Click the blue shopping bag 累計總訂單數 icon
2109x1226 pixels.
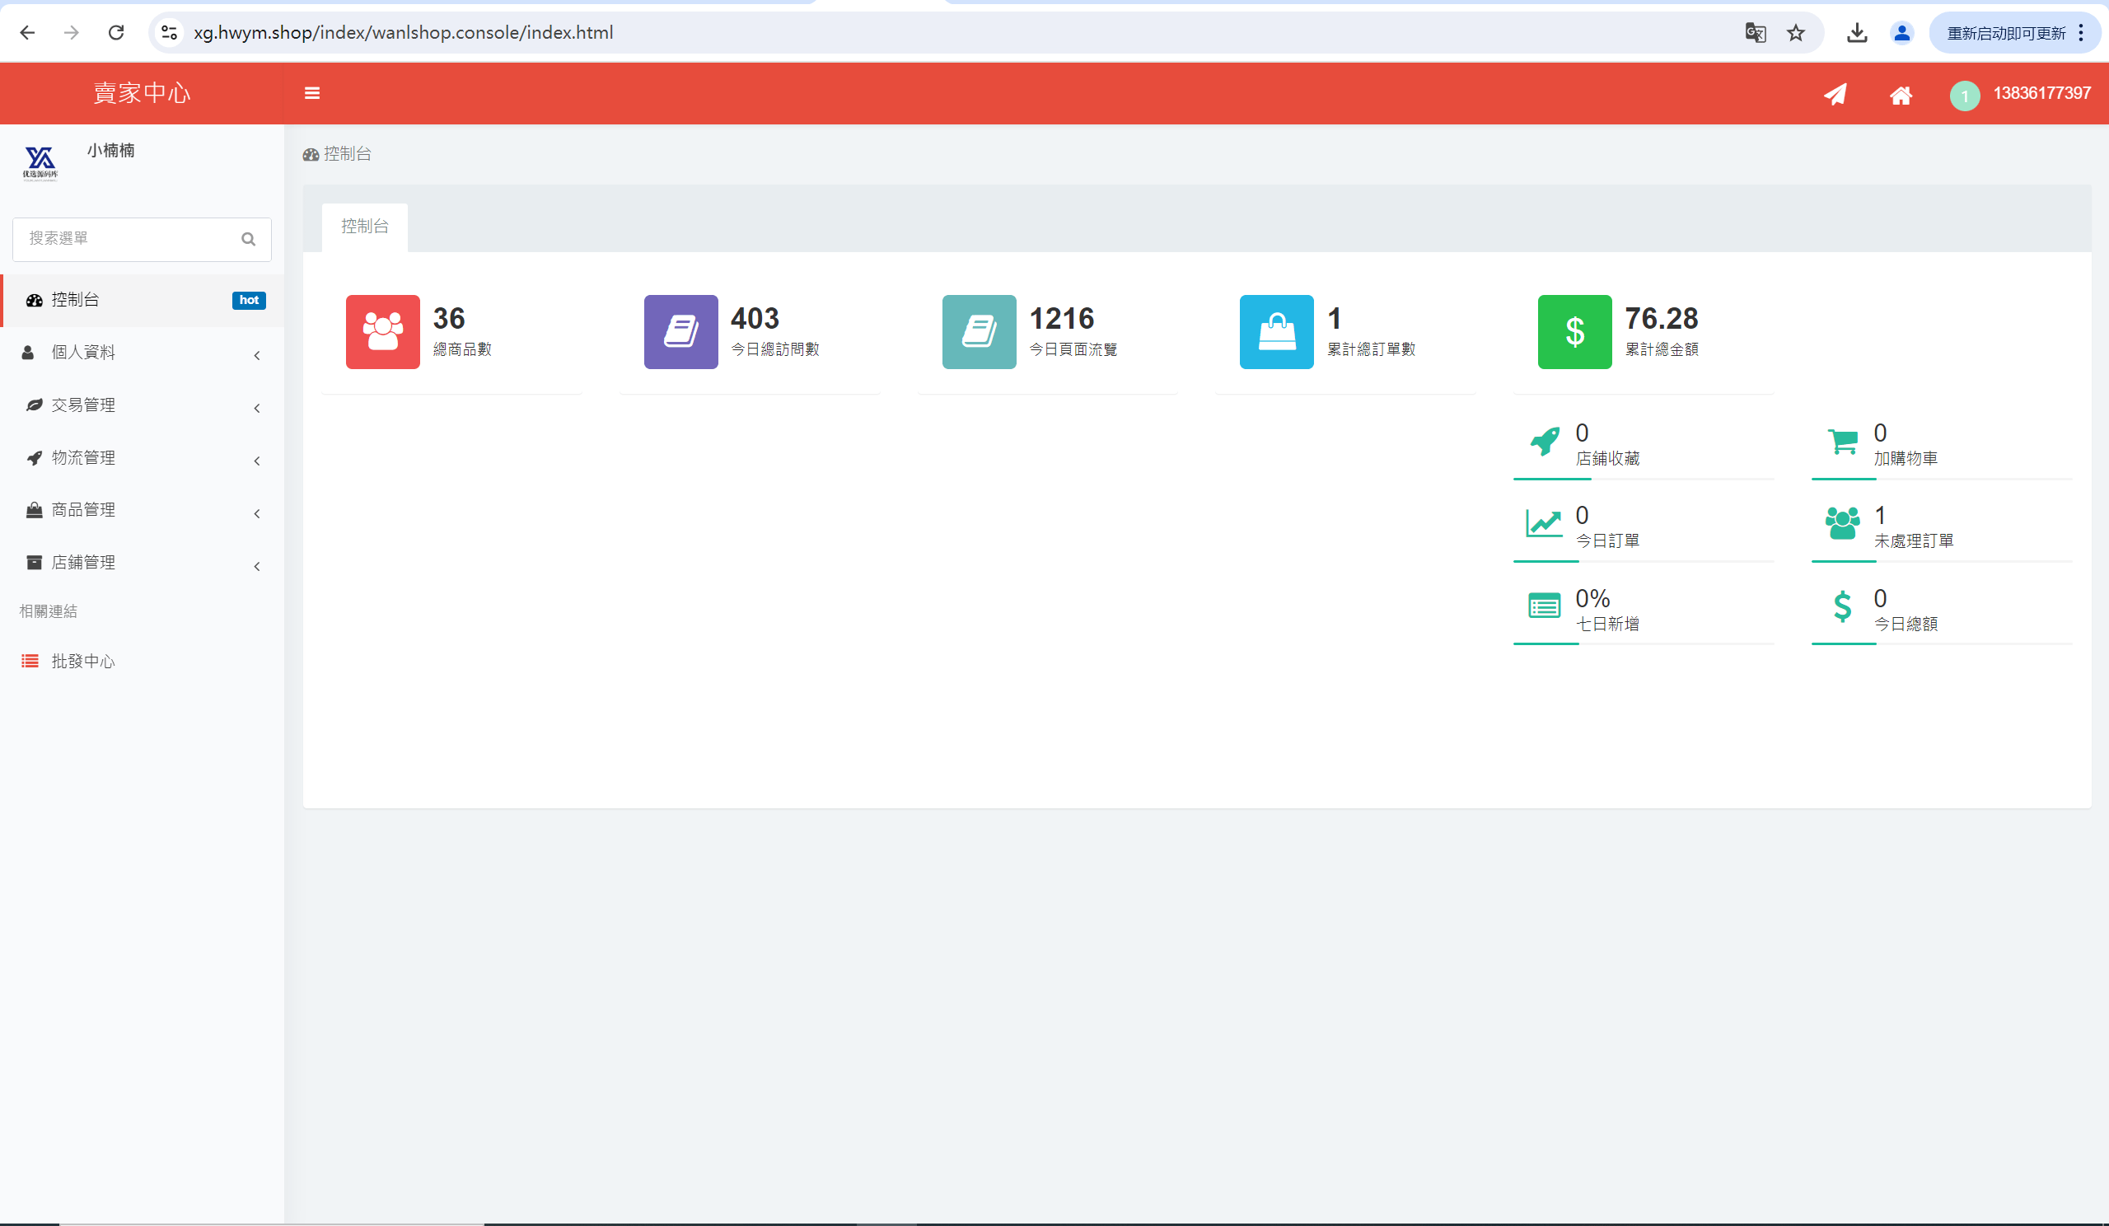1276,331
